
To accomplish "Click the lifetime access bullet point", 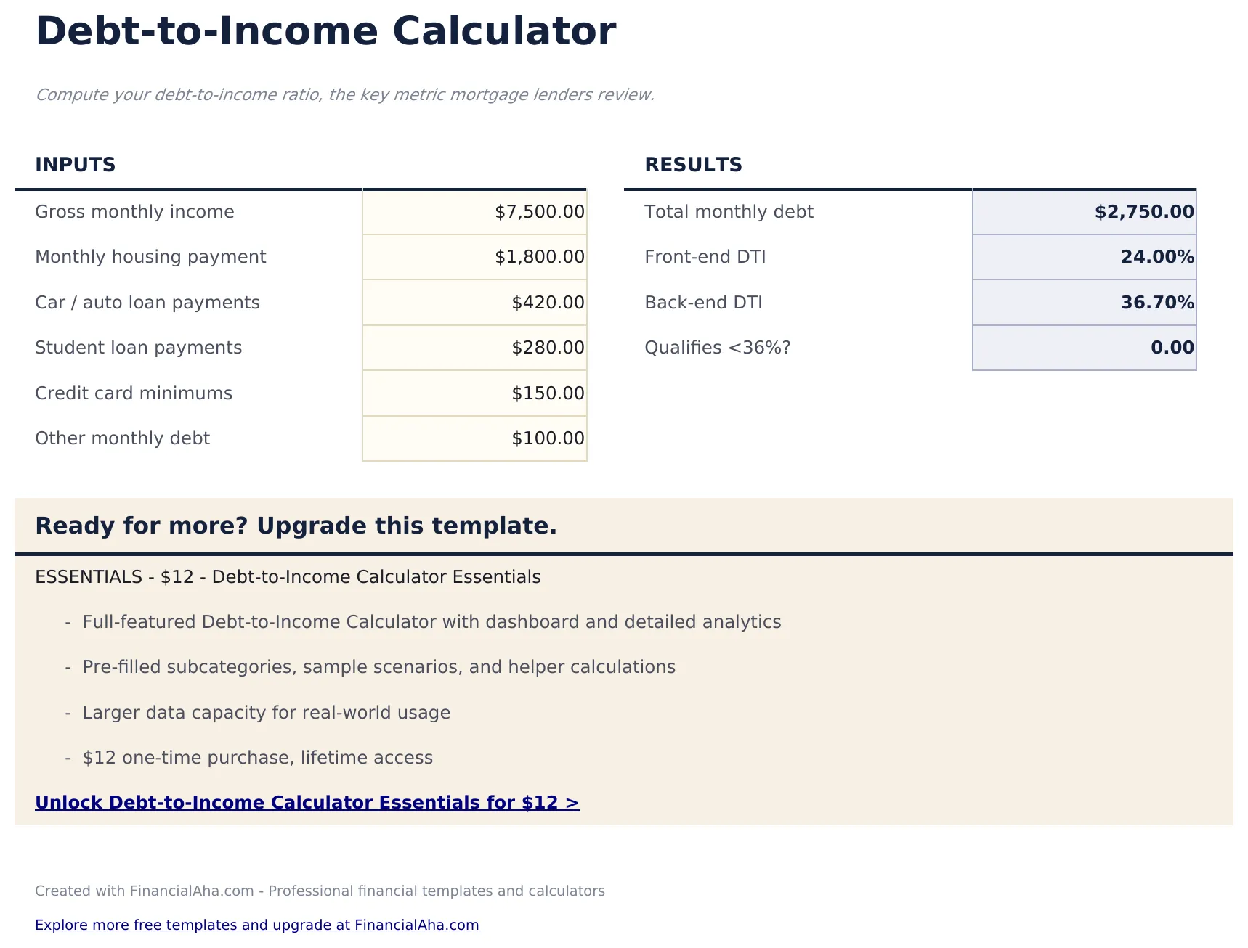I will coord(258,757).
